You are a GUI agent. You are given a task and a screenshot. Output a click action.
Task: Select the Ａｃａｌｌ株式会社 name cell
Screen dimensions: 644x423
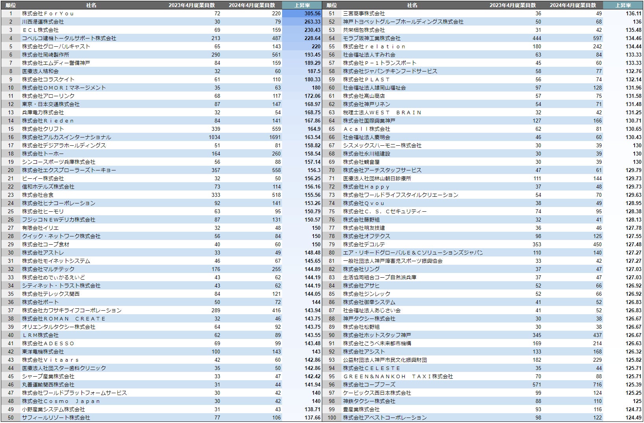pyautogui.click(x=367, y=129)
